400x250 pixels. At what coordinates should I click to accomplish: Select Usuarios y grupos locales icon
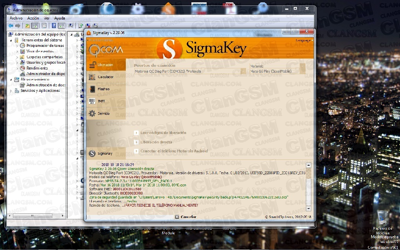point(22,62)
